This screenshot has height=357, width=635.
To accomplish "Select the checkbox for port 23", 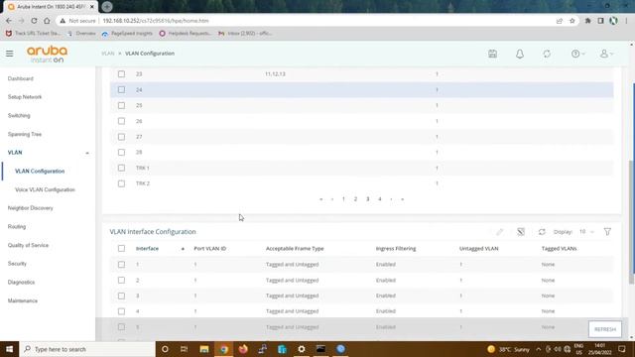I will click(x=121, y=74).
